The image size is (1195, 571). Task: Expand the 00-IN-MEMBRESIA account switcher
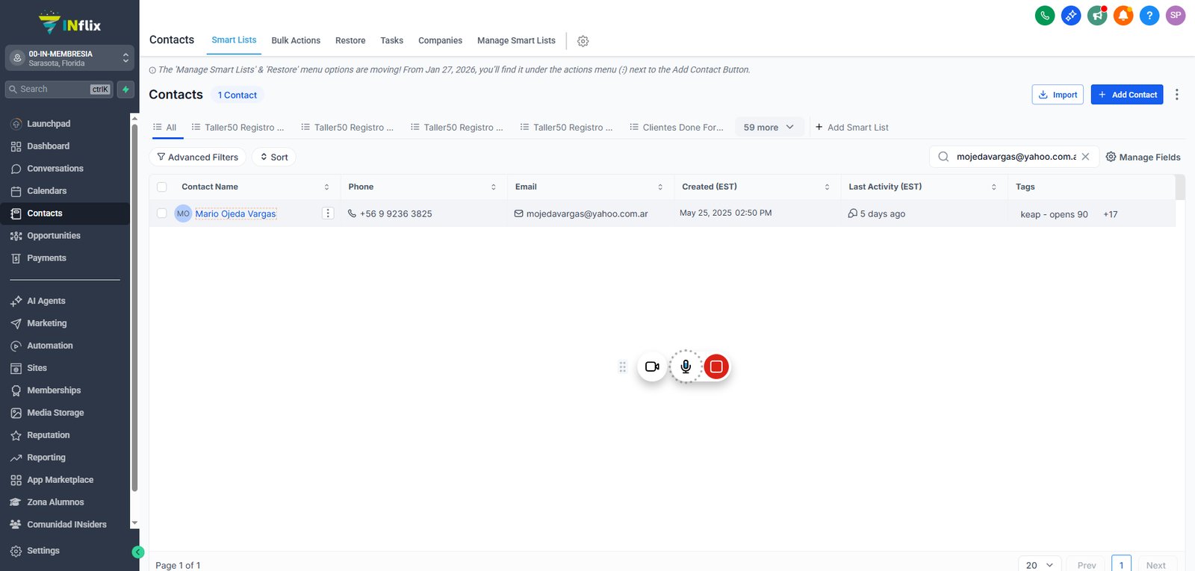69,58
